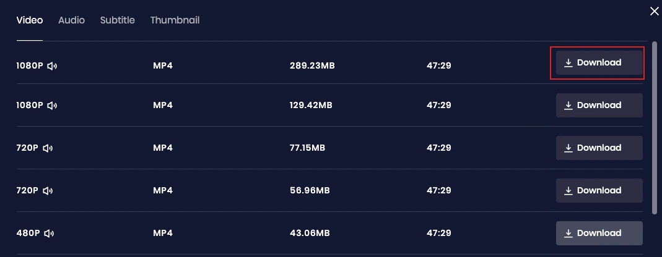
Task: Close the download options dialog
Action: [x=654, y=11]
